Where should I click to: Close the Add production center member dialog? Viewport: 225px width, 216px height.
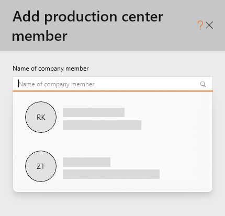coord(209,25)
